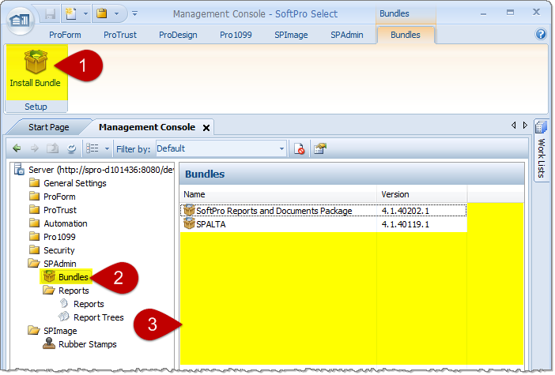Click the Forward arrow icon
Image resolution: width=555 pixels, height=375 pixels.
[34, 148]
